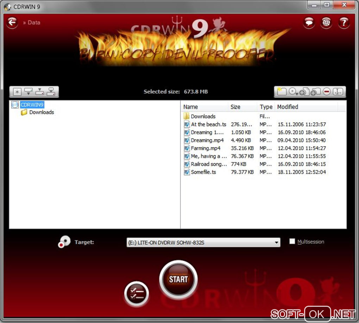The image size is (359, 323).
Task: Click the video icon beside Farming.mp4
Action: [x=187, y=148]
